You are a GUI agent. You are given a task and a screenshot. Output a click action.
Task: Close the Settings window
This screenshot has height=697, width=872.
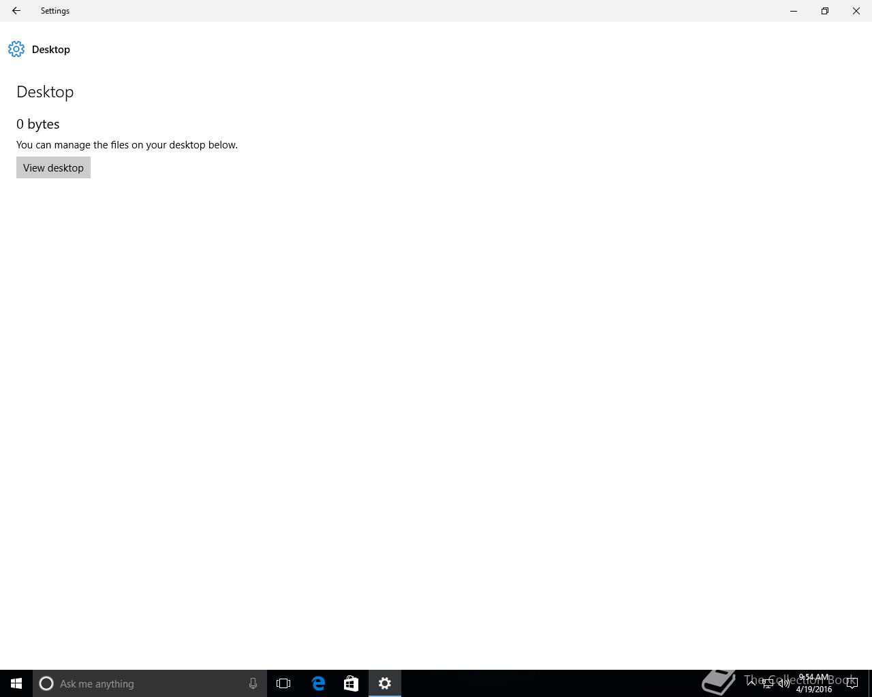tap(856, 11)
